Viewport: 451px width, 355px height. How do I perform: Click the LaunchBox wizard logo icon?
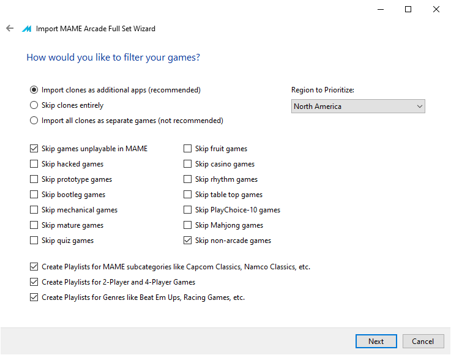click(27, 29)
